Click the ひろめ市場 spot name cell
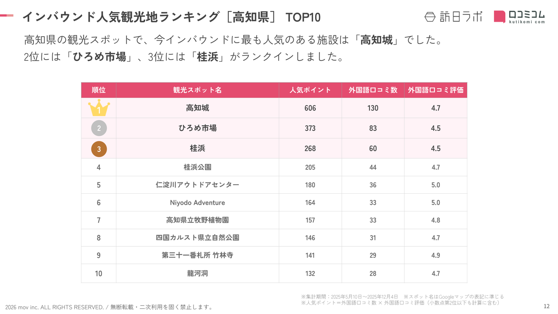The height and width of the screenshot is (314, 558). pos(197,128)
